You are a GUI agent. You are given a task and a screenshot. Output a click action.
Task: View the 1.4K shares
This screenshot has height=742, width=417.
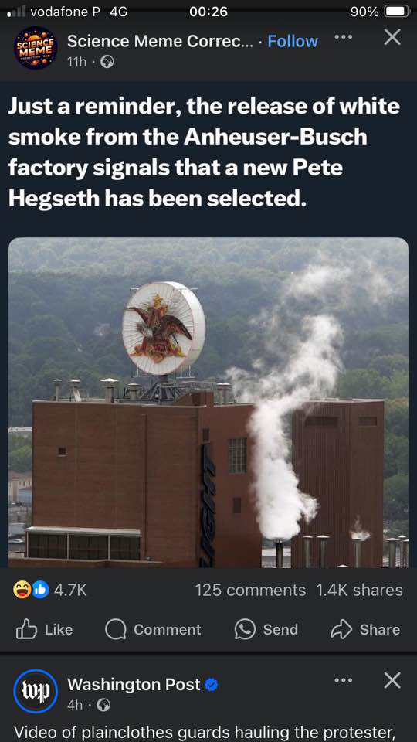358,590
